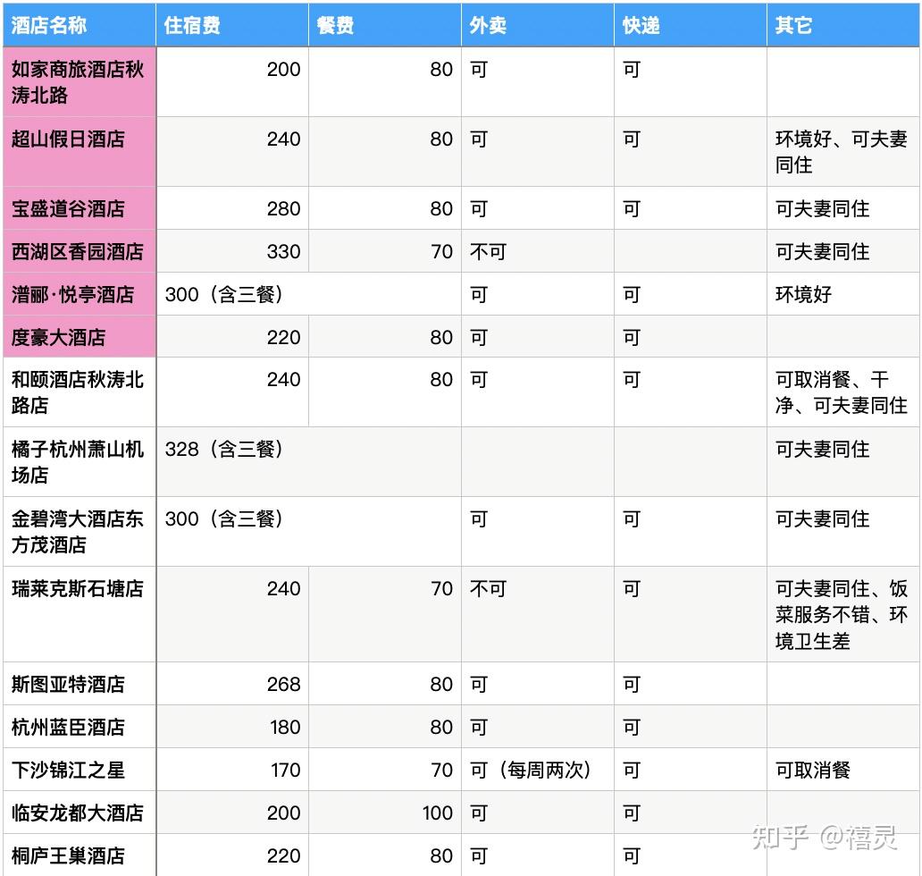Select the 酒店名称 column header
922x876 pixels.
point(80,25)
